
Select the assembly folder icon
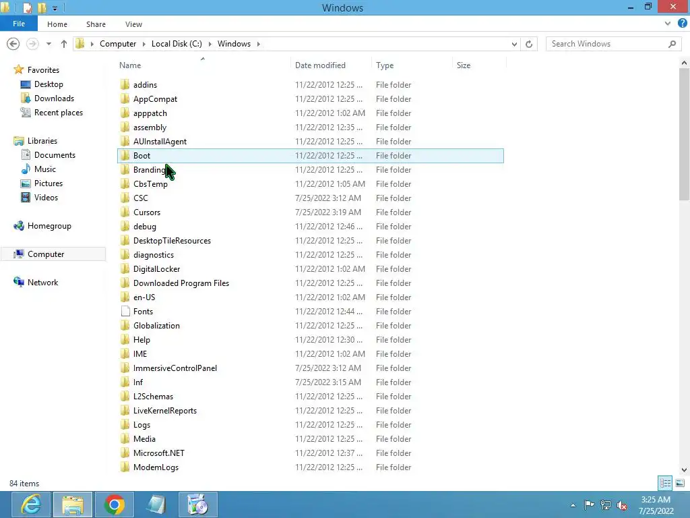coord(125,127)
